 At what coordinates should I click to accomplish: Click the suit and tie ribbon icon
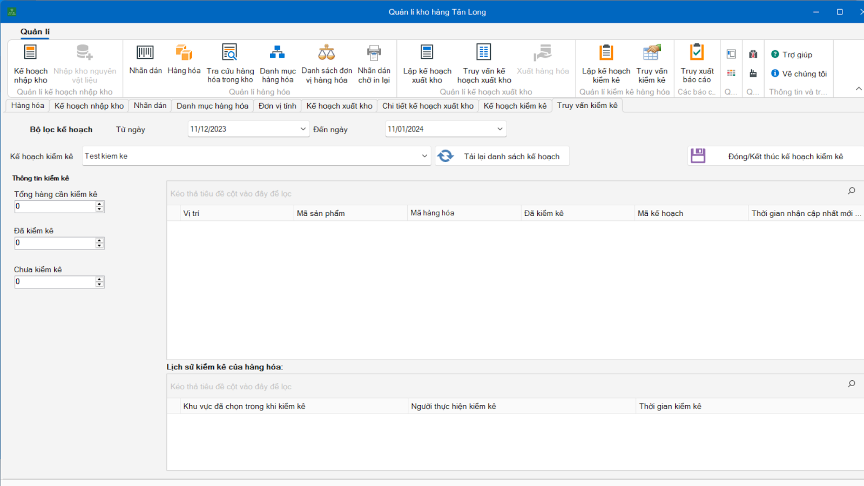[x=753, y=54]
